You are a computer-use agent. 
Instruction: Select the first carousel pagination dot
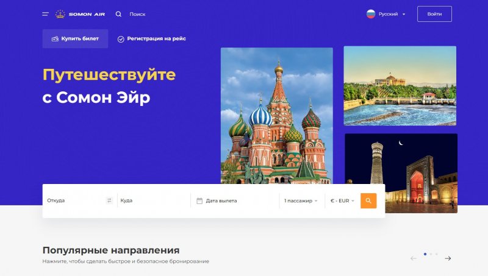(x=425, y=254)
